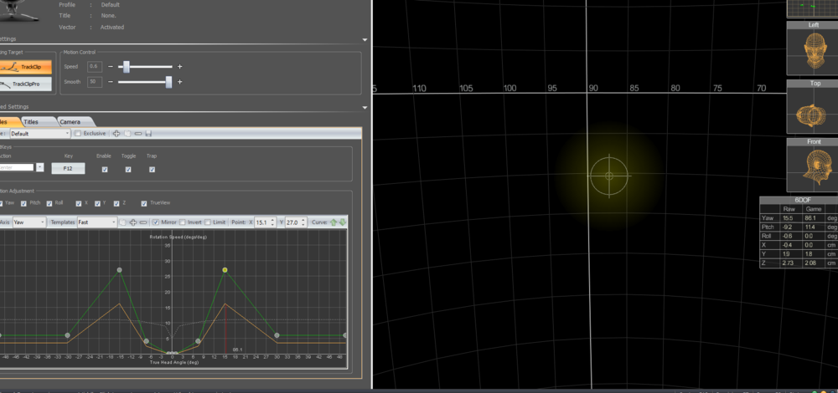Click the add profile plus icon beside Exclusive
Image resolution: width=838 pixels, height=393 pixels.
click(116, 133)
